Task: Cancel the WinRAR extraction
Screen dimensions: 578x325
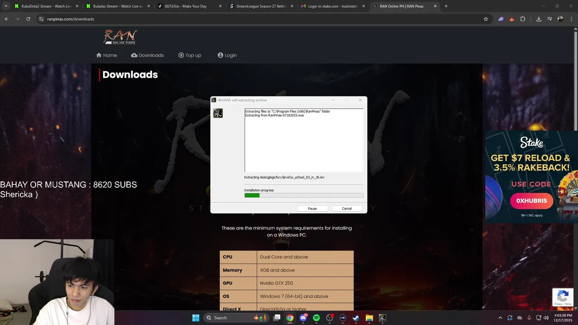Action: (x=347, y=209)
